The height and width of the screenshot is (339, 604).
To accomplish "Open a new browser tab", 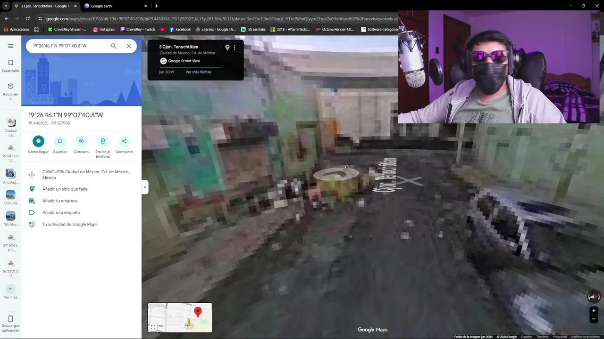I will click(156, 6).
